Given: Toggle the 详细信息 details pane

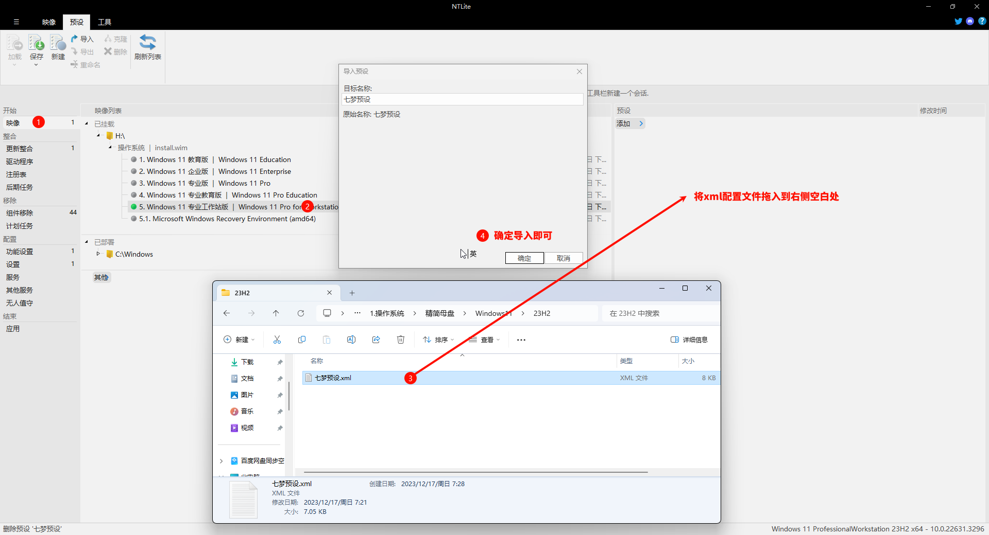Looking at the screenshot, I should 689,340.
